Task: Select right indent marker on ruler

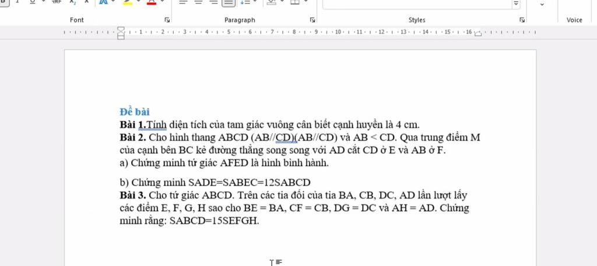Action: point(478,34)
